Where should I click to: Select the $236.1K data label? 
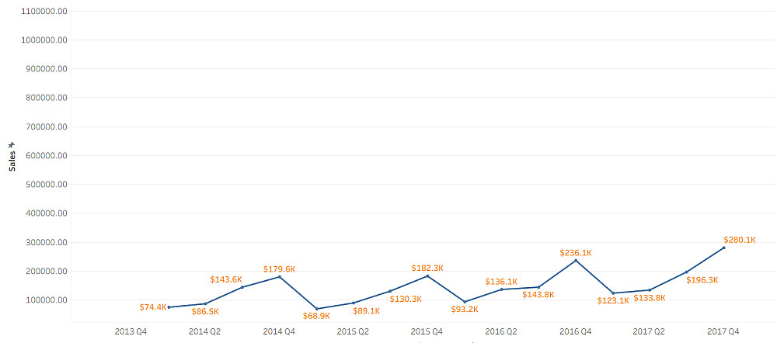(576, 253)
